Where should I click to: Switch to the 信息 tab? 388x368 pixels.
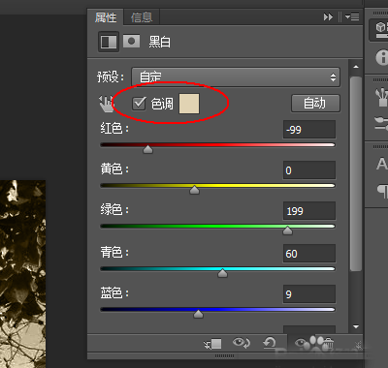[142, 17]
